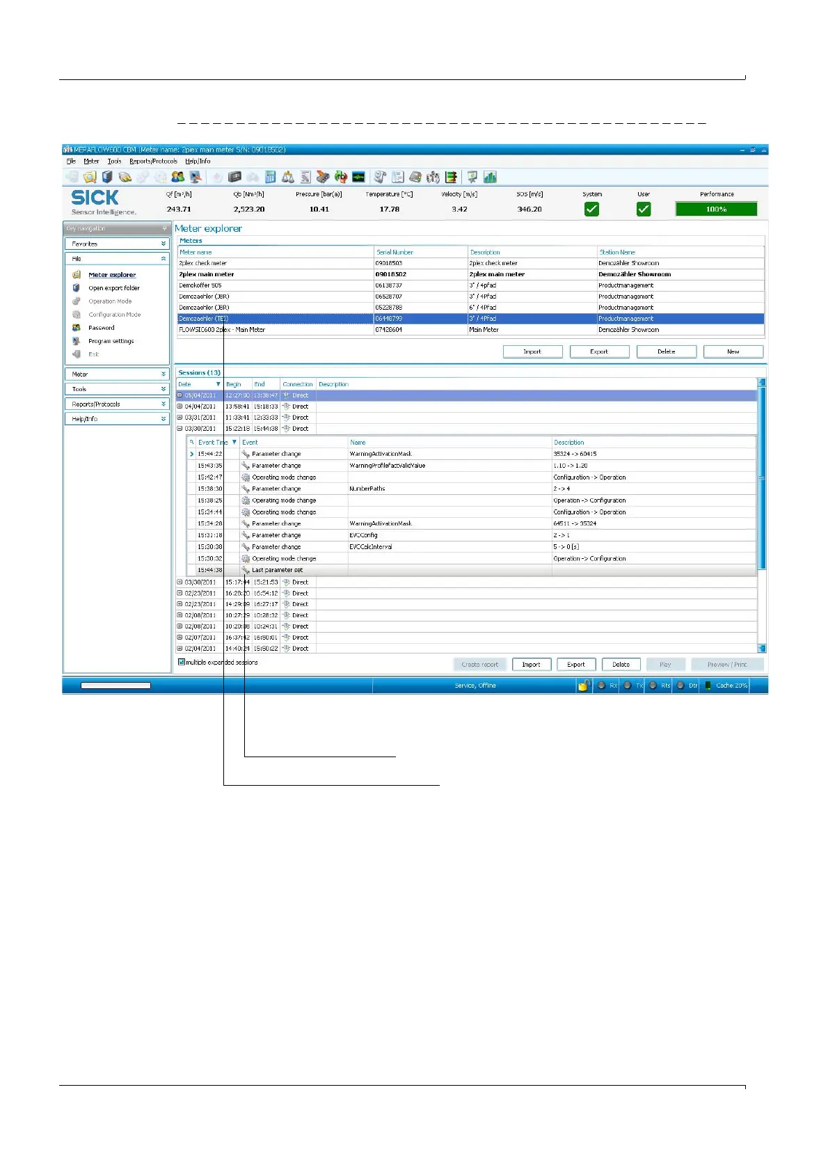
Task: Open the Tools menu in the menu bar
Action: click(x=114, y=161)
